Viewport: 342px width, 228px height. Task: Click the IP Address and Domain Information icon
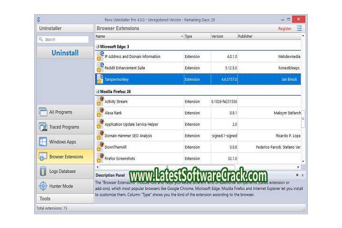(100, 56)
